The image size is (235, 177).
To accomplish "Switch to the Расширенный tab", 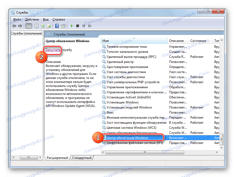I will 57,158.
